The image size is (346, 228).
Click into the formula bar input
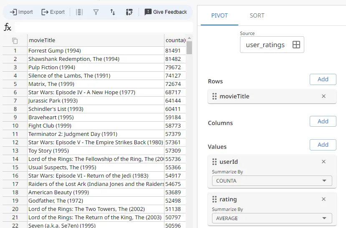pyautogui.click(x=103, y=28)
